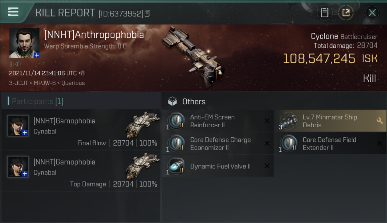This screenshot has width=387, height=223.
Task: Click the wrench icon on Minmatar Debris
Action: point(379,120)
